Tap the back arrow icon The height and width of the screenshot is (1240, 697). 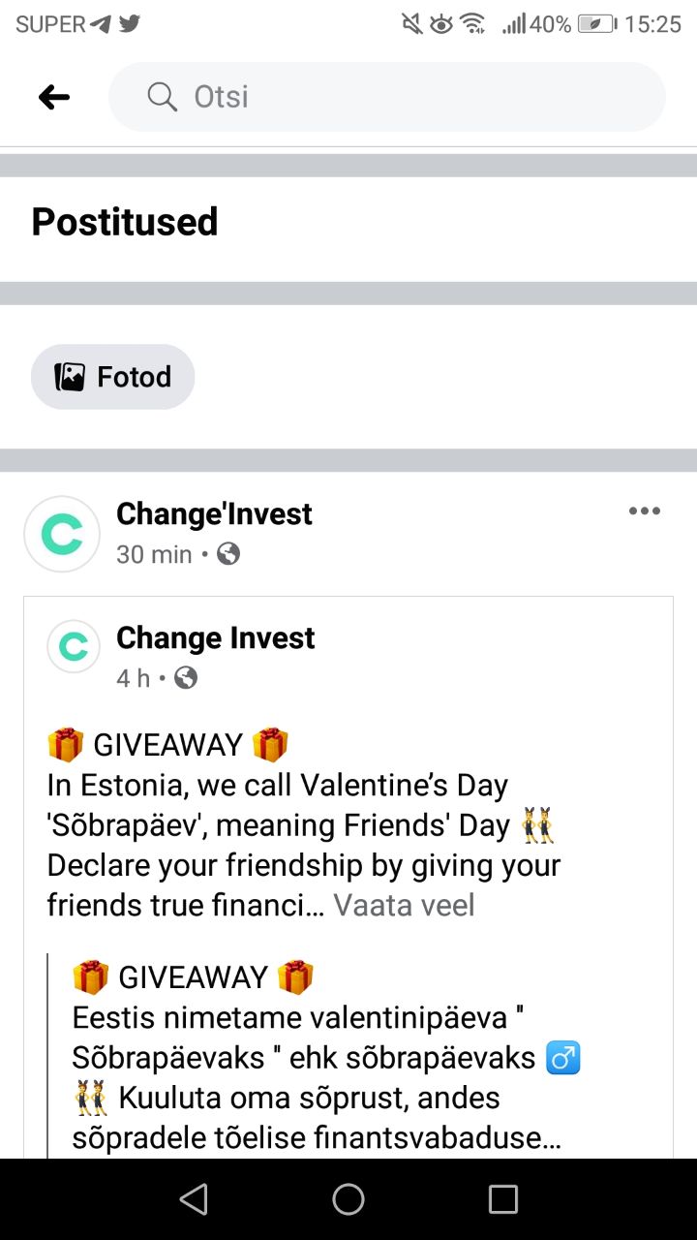[54, 97]
